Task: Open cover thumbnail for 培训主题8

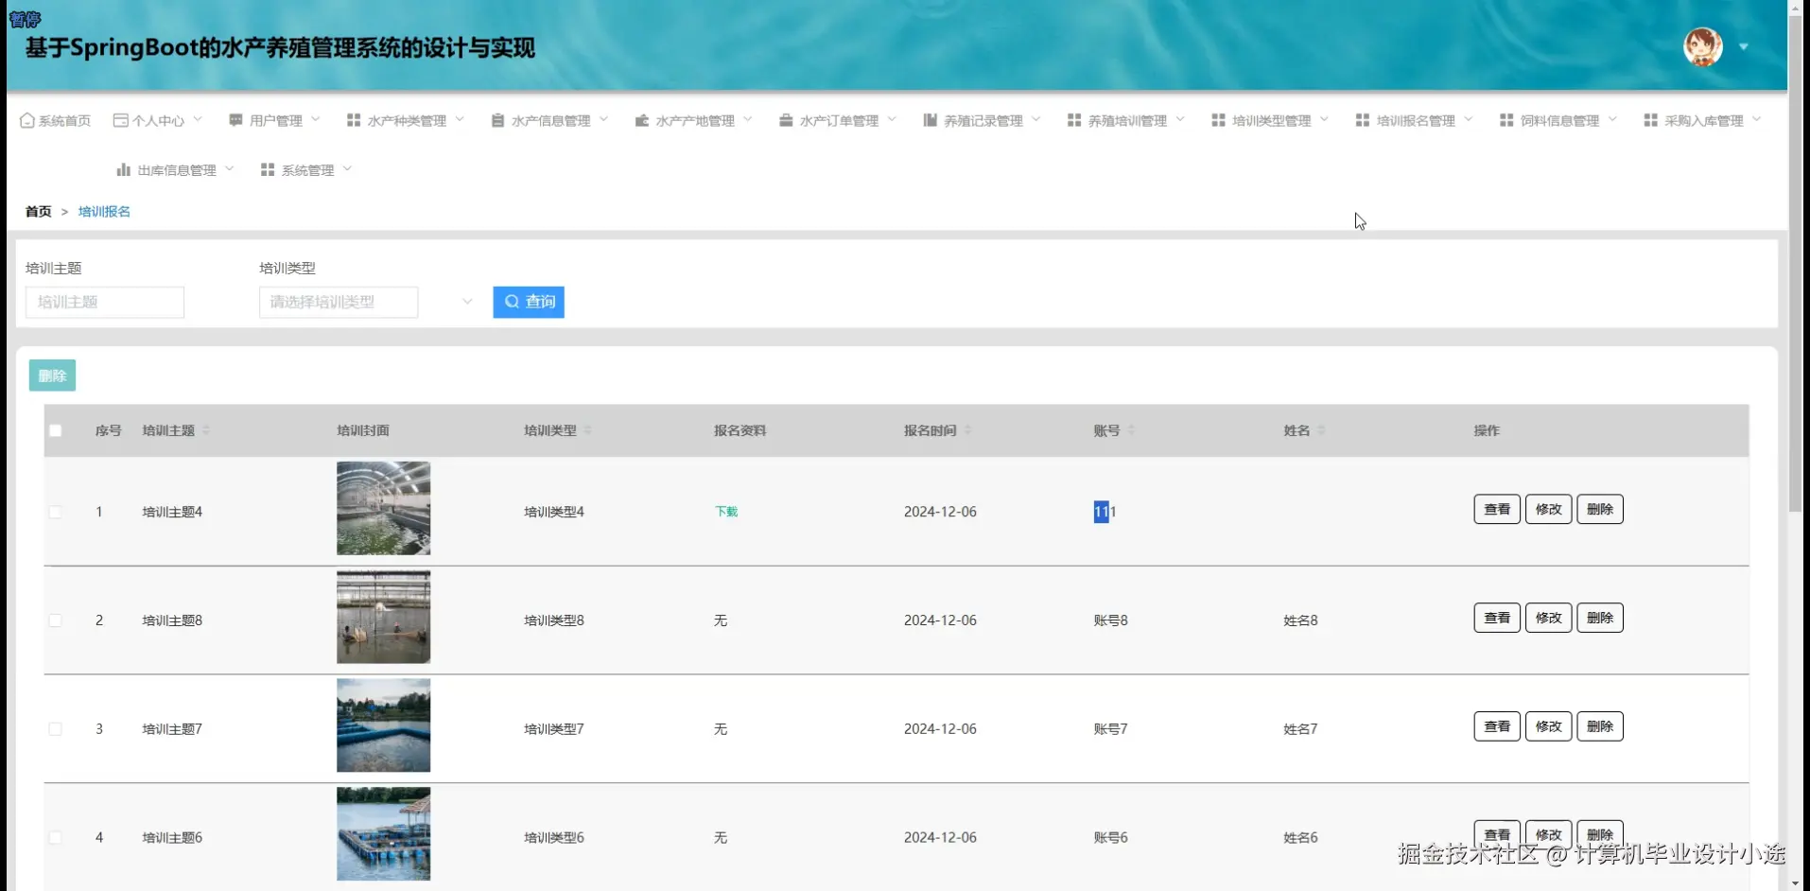Action: pyautogui.click(x=383, y=617)
